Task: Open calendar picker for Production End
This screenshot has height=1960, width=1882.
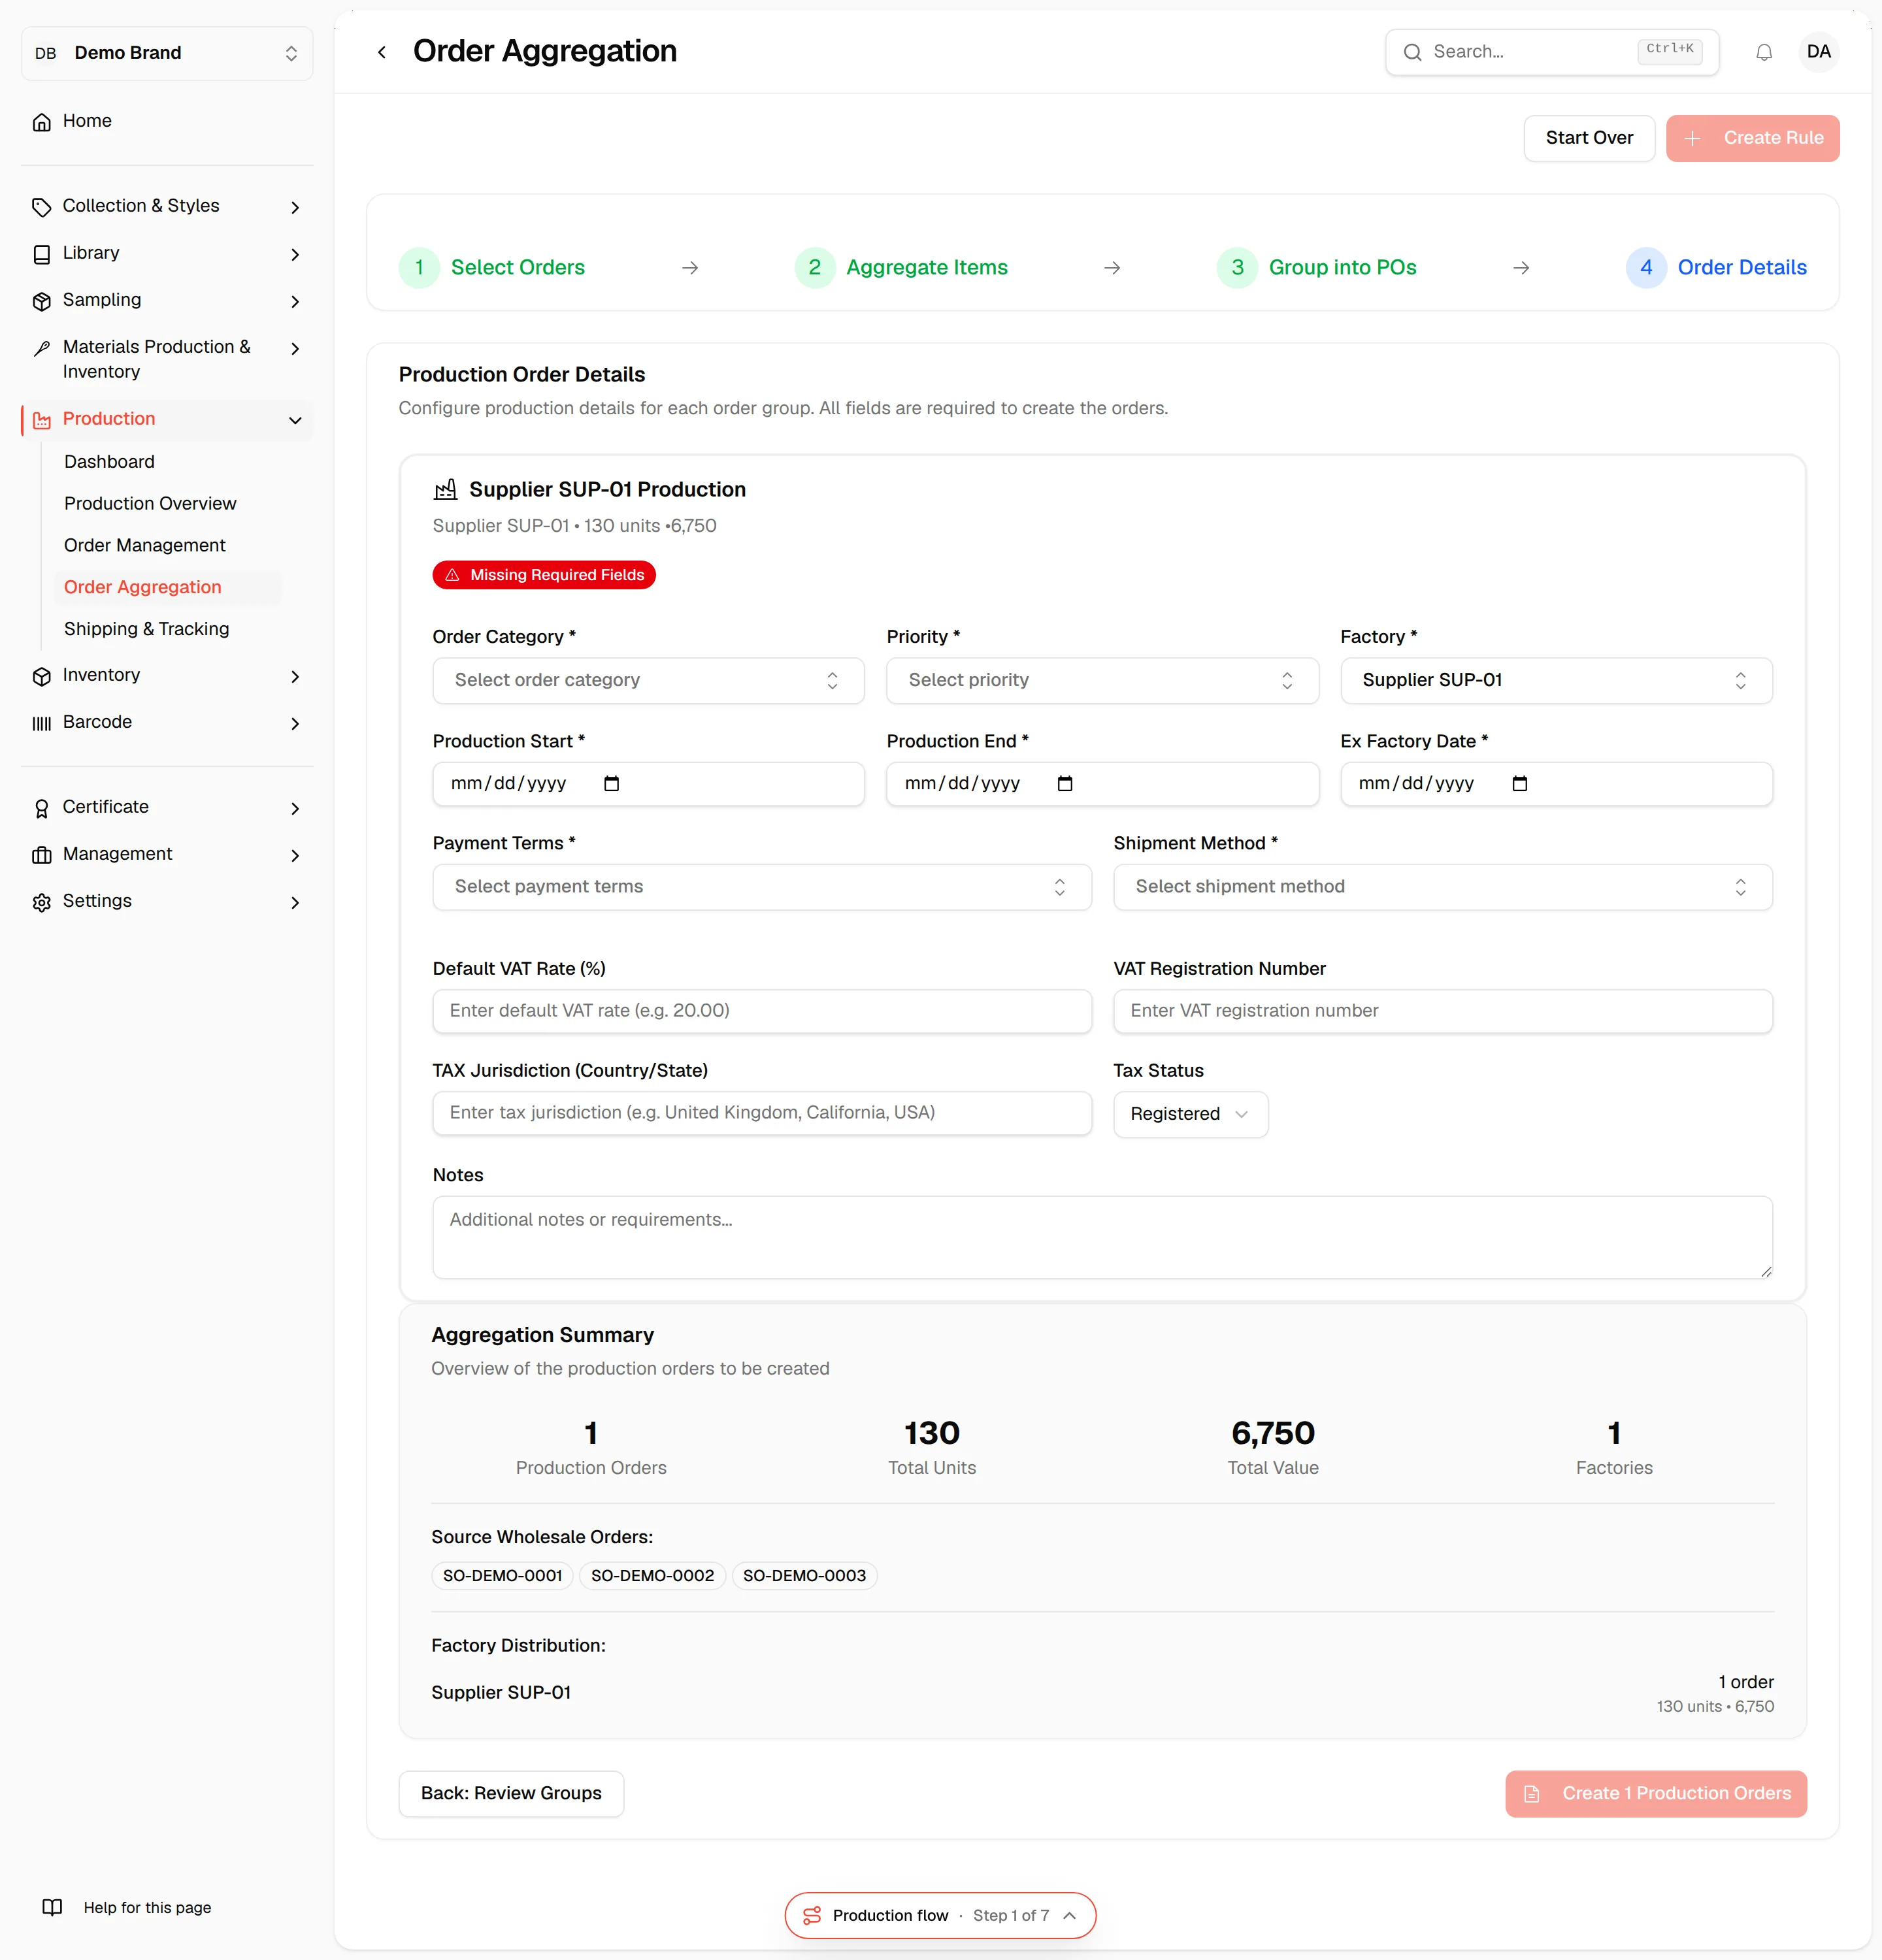Action: coord(1065,783)
